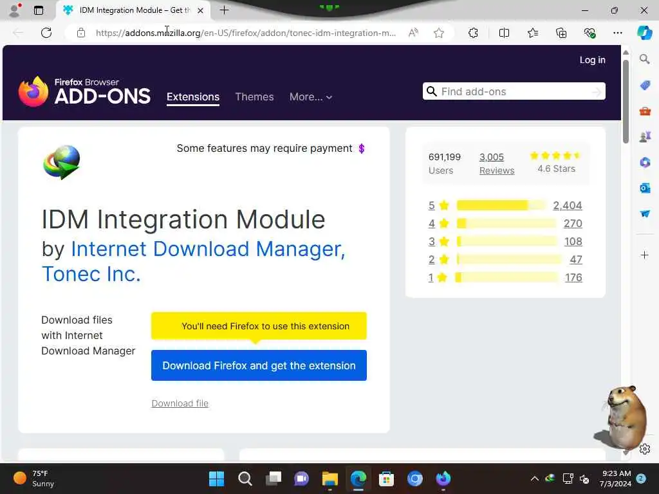Click 2-star rating progress bar
Screen dimensions: 659x494
[x=509, y=260]
